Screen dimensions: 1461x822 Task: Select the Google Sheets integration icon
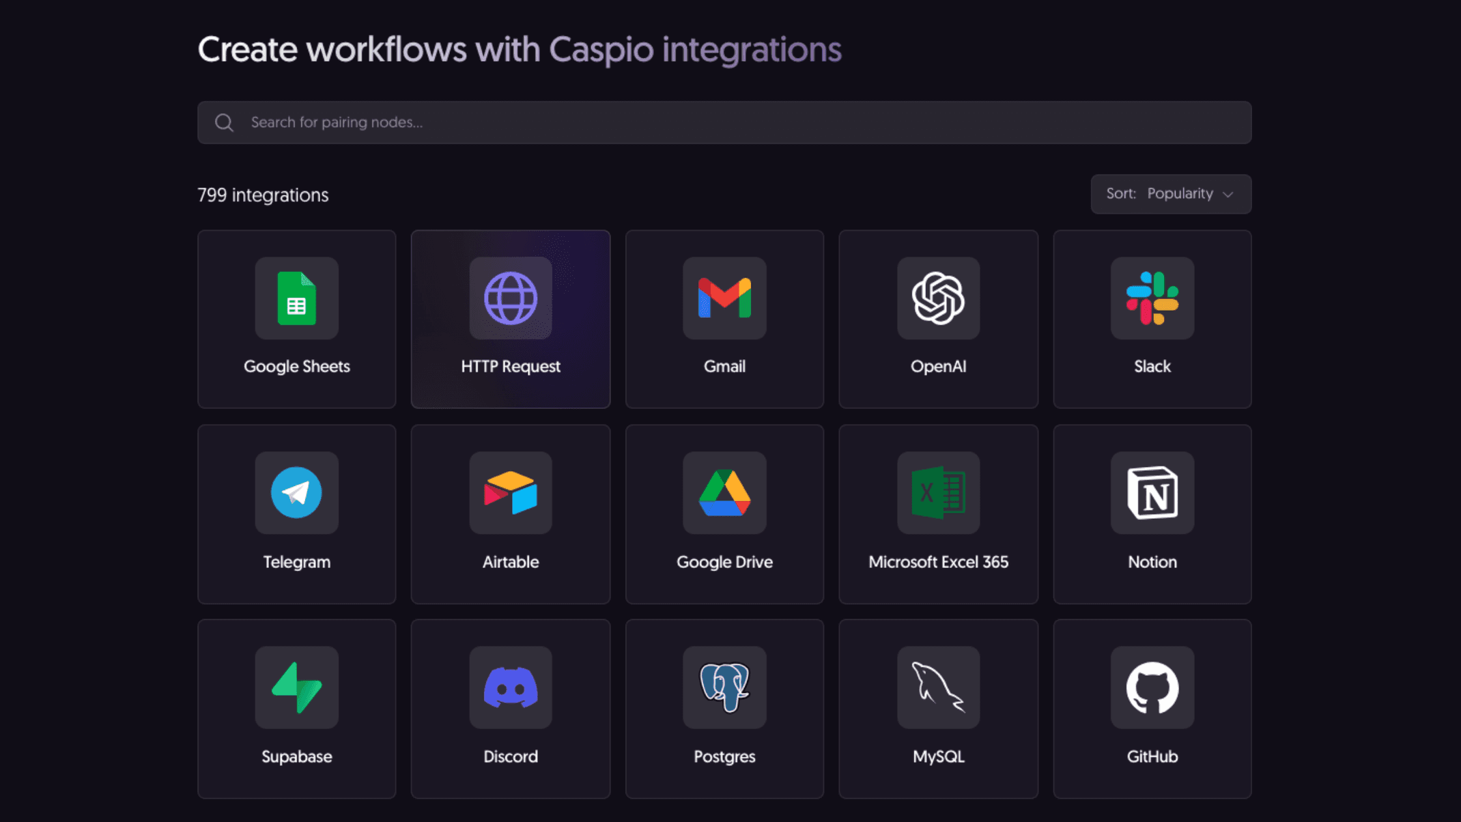pos(296,299)
